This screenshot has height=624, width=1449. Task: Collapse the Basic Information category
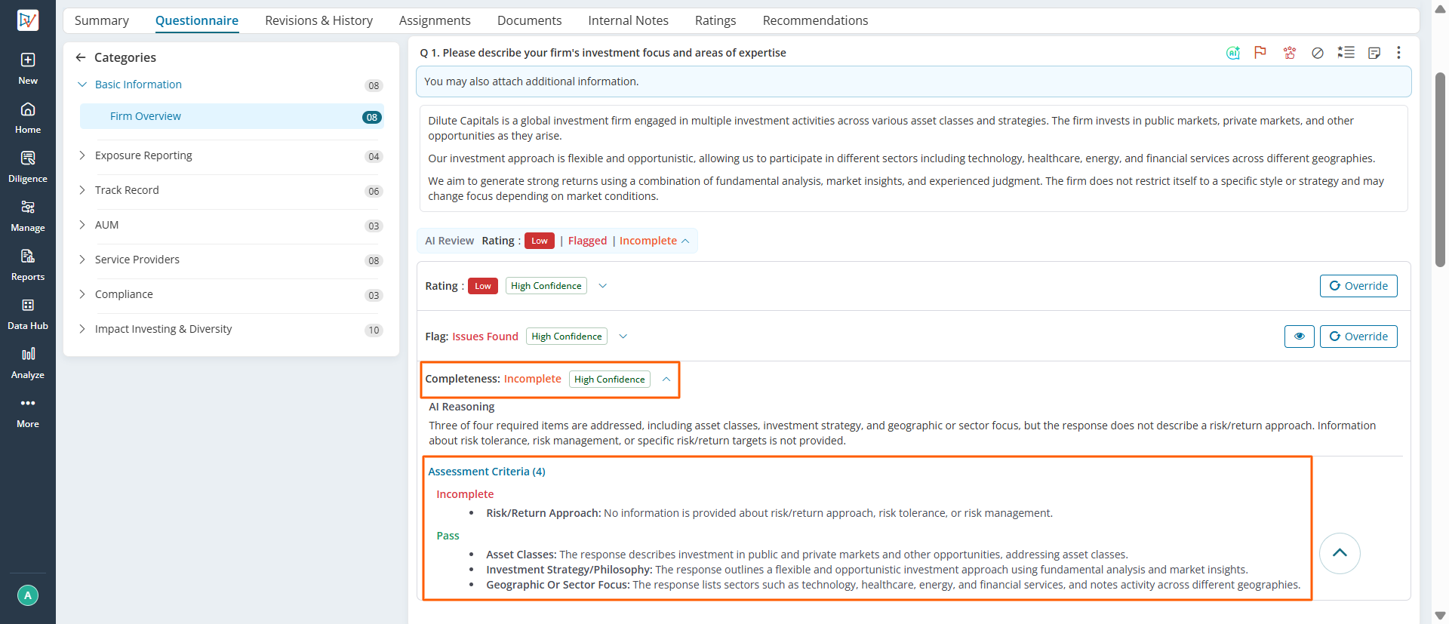point(82,85)
